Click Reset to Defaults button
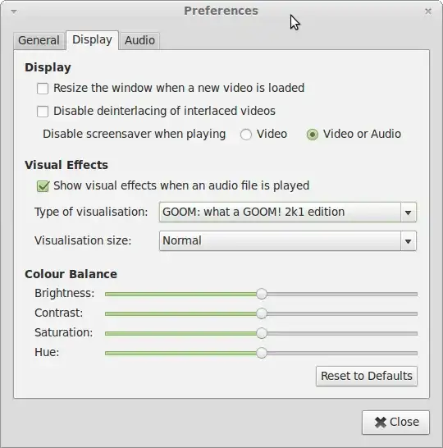Screen dimensions: 443x448 pyautogui.click(x=367, y=376)
